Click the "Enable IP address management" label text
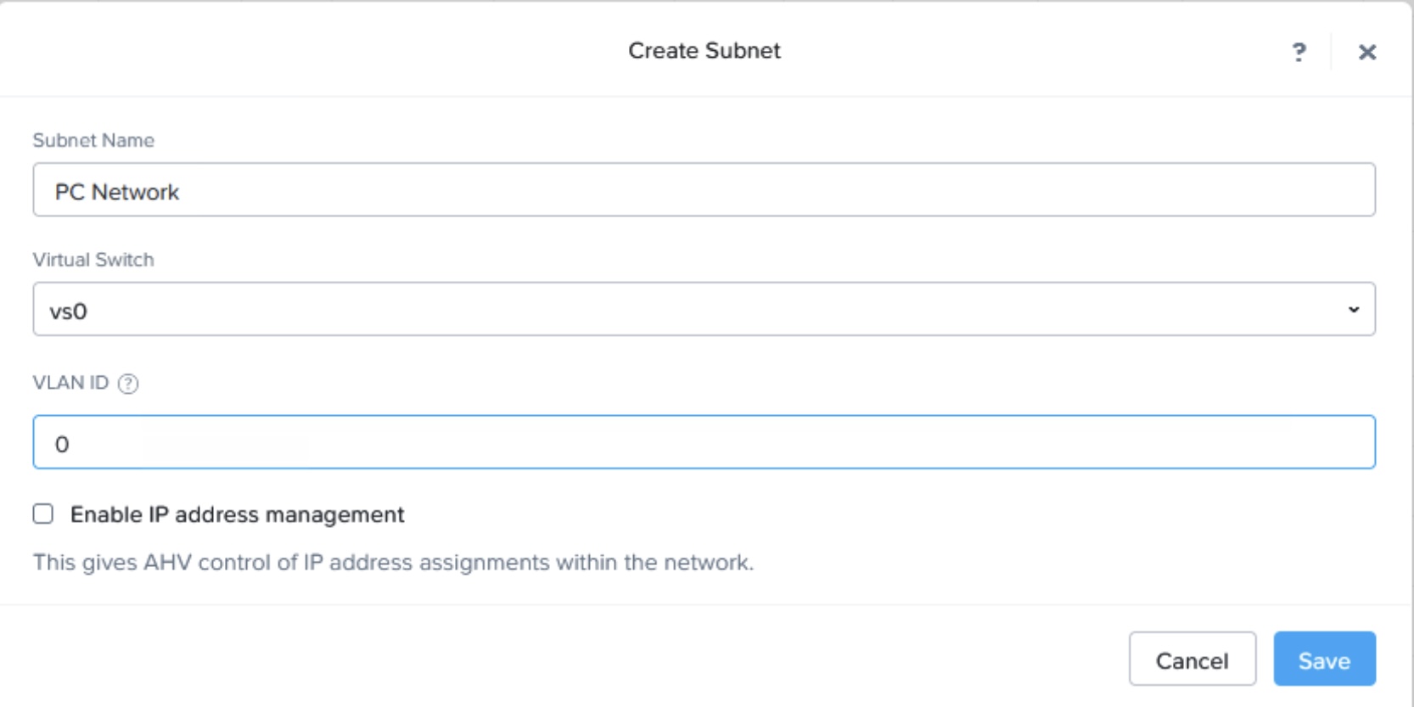Image resolution: width=1414 pixels, height=707 pixels. coord(237,514)
